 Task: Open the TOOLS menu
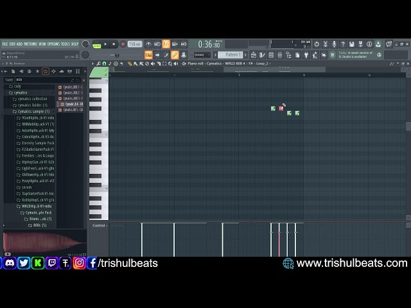click(66, 44)
